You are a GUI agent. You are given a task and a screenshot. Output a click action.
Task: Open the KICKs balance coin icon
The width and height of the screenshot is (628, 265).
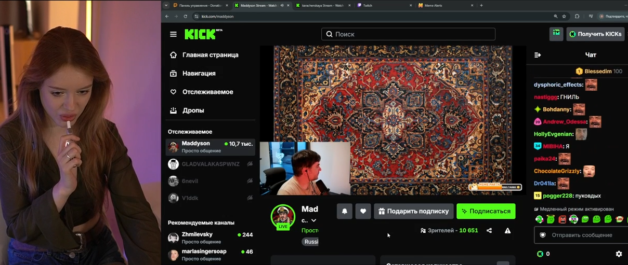(x=540, y=254)
